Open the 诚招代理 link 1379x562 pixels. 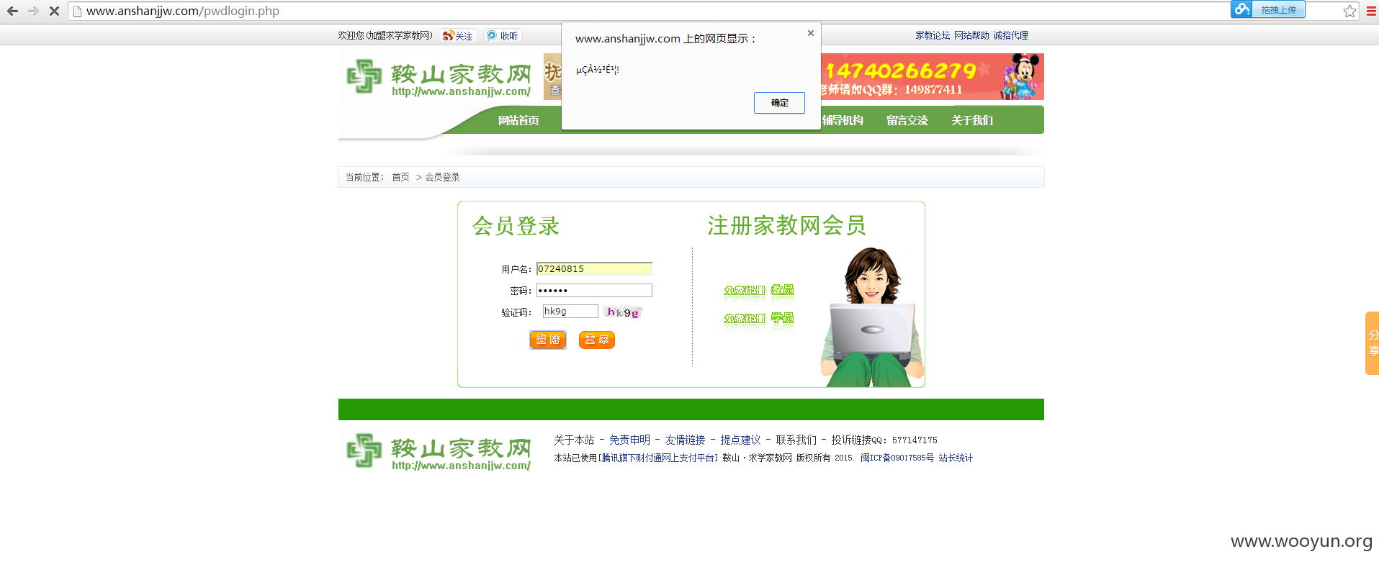1010,35
